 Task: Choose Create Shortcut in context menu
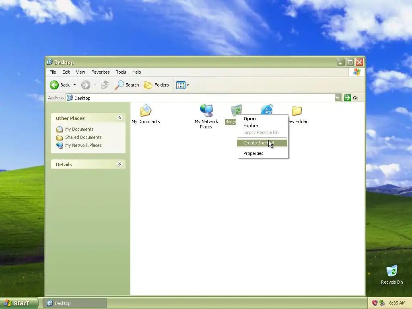[262, 143]
